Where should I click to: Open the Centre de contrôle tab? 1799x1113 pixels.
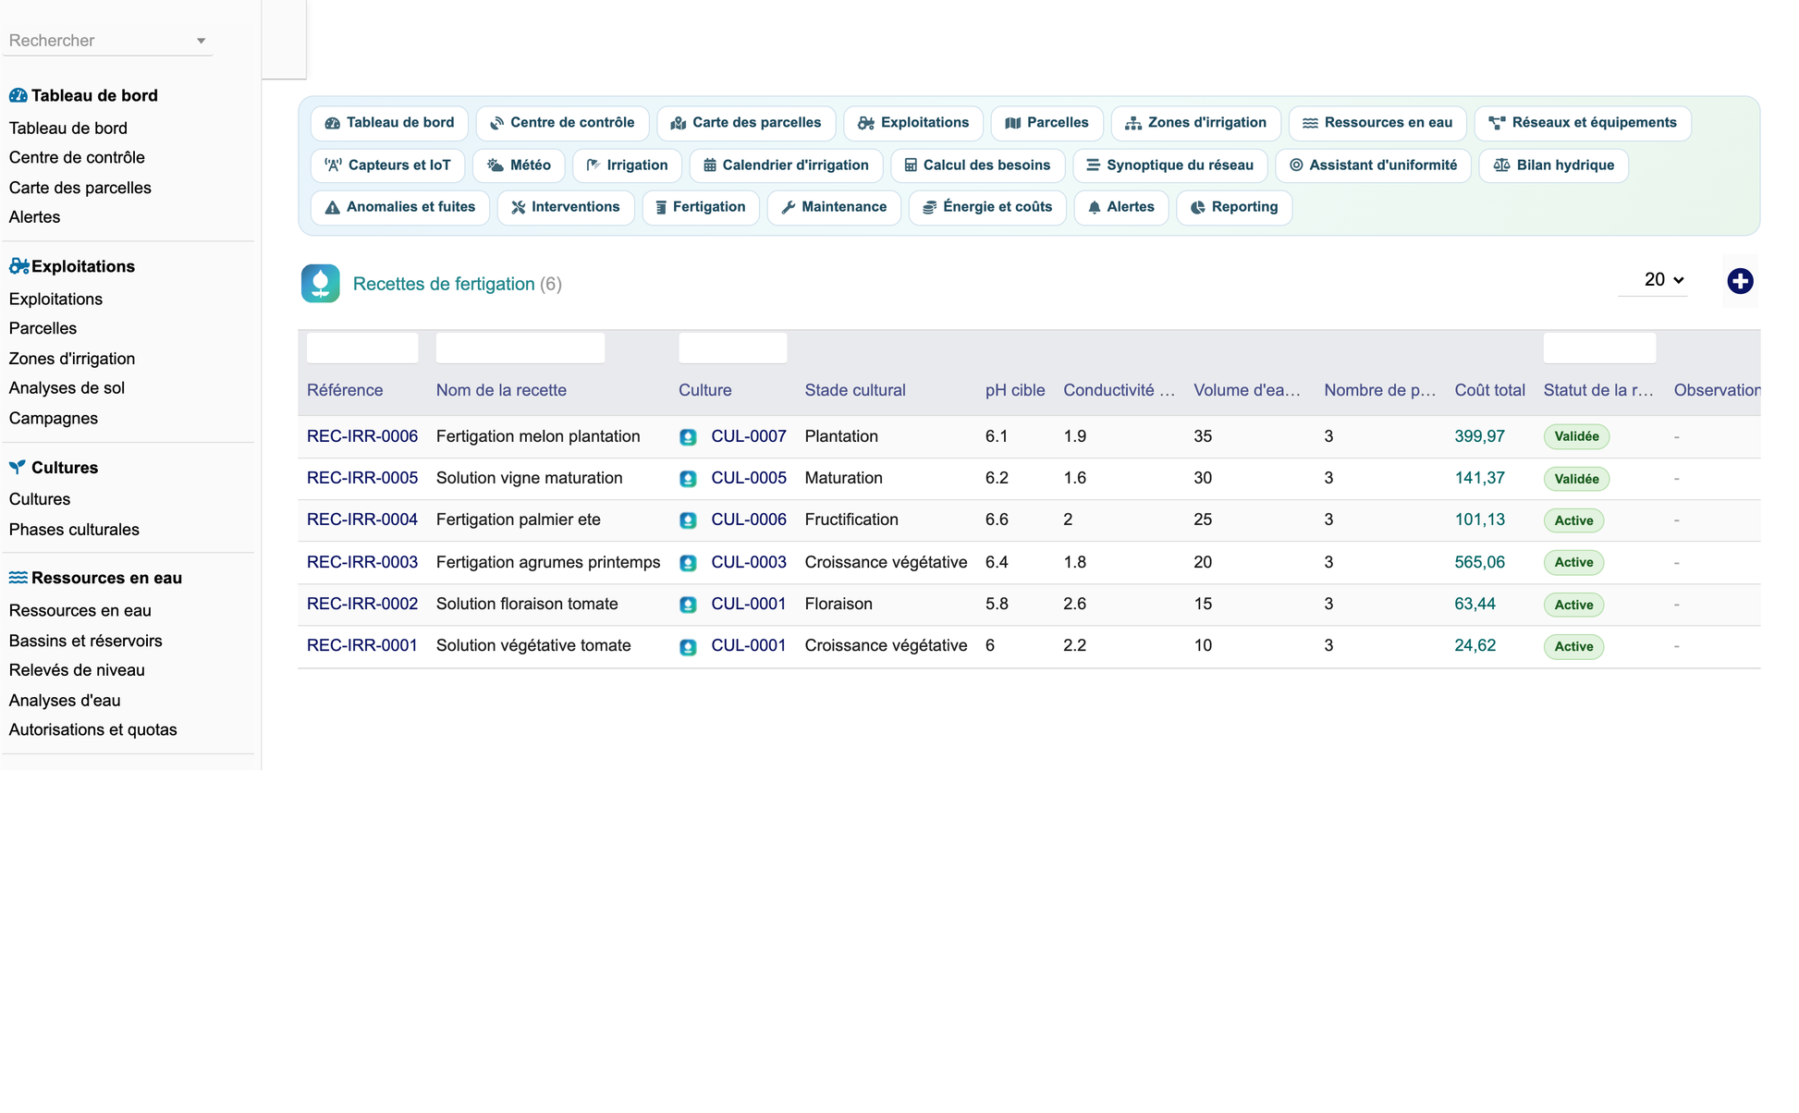coord(562,123)
